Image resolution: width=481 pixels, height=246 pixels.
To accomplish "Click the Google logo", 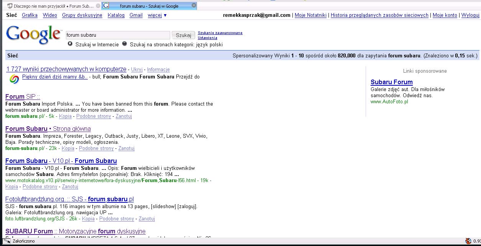I will coord(33,34).
